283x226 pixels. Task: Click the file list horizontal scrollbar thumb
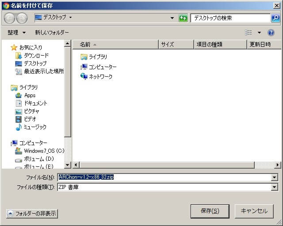click(167, 165)
